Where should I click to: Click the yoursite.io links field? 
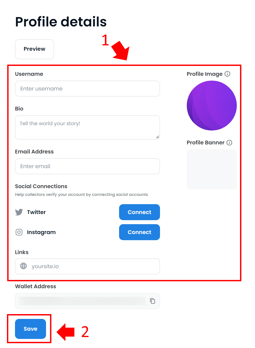pos(87,266)
